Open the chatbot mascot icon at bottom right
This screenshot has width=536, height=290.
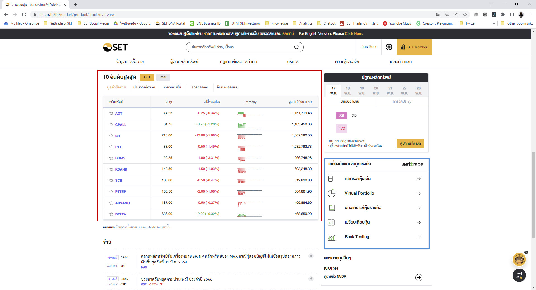click(x=519, y=260)
